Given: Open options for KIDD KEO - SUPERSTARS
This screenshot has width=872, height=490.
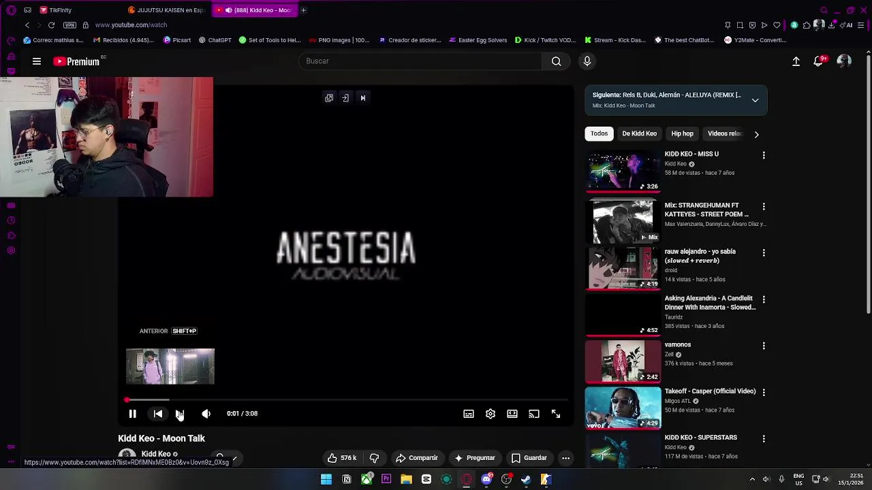Looking at the screenshot, I should pos(764,439).
